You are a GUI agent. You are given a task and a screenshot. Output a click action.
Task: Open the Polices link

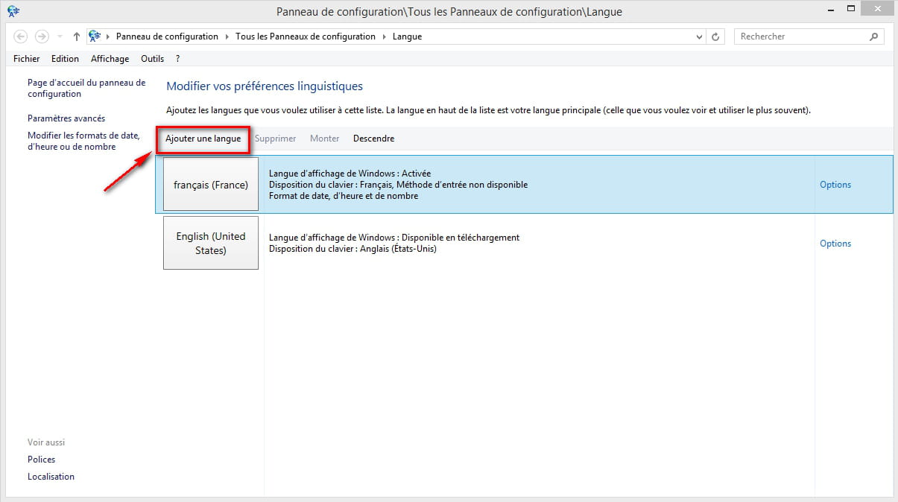42,460
